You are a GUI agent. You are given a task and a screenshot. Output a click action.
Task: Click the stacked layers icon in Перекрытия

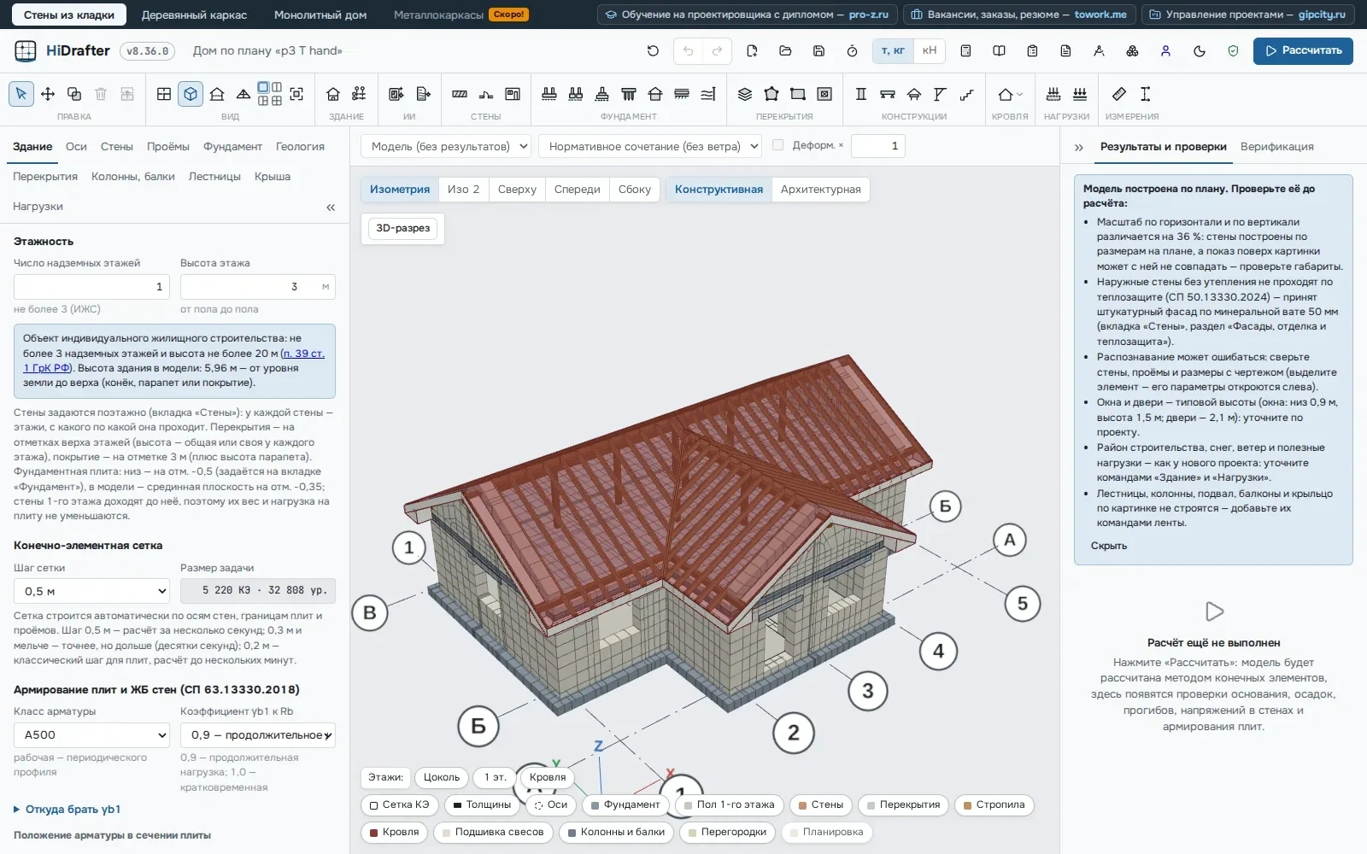745,94
